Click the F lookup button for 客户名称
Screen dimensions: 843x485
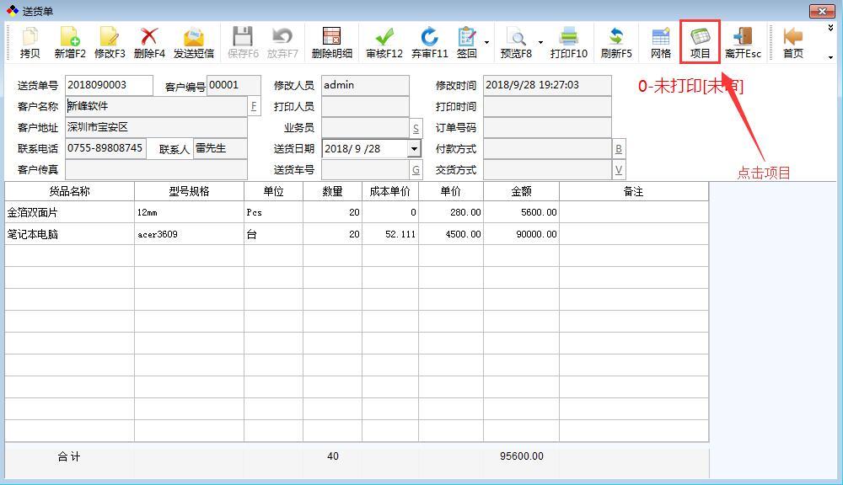click(x=254, y=106)
